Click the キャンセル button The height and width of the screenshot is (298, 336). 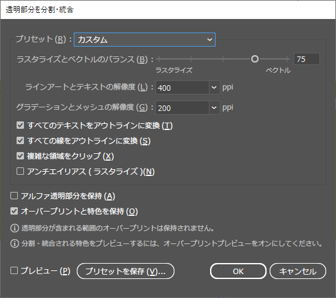pyautogui.click(x=298, y=271)
